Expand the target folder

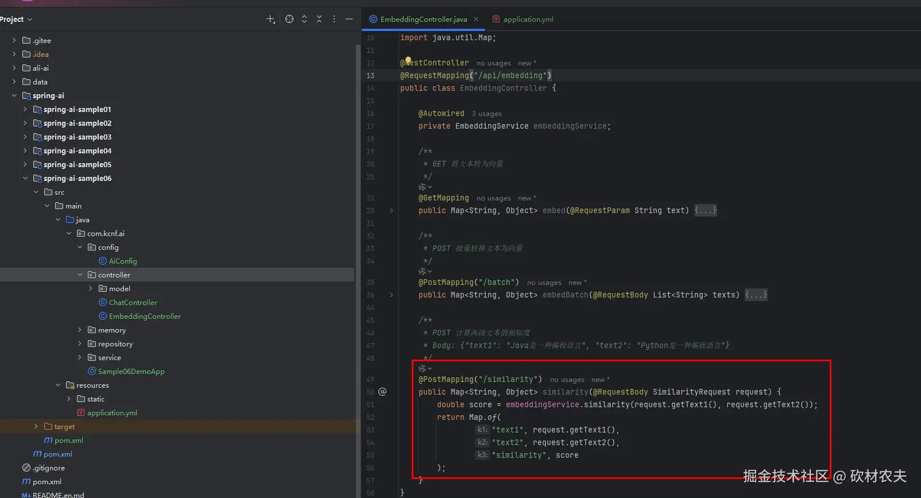click(x=36, y=427)
